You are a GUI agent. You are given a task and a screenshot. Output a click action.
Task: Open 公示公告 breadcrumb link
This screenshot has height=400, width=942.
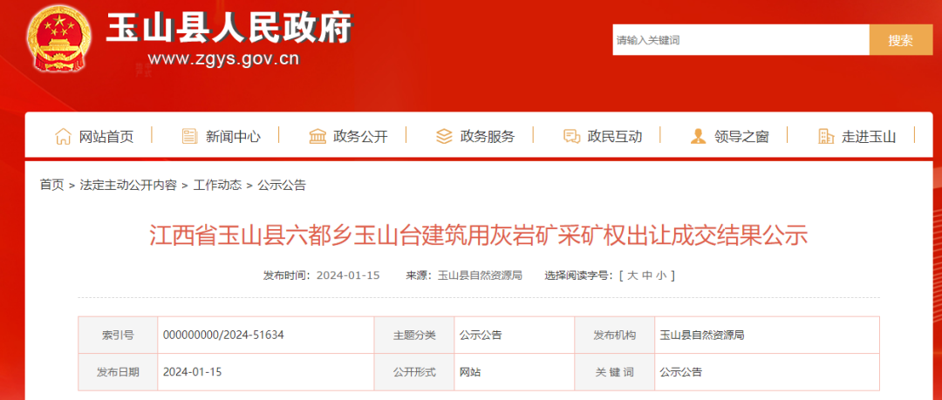pyautogui.click(x=282, y=185)
